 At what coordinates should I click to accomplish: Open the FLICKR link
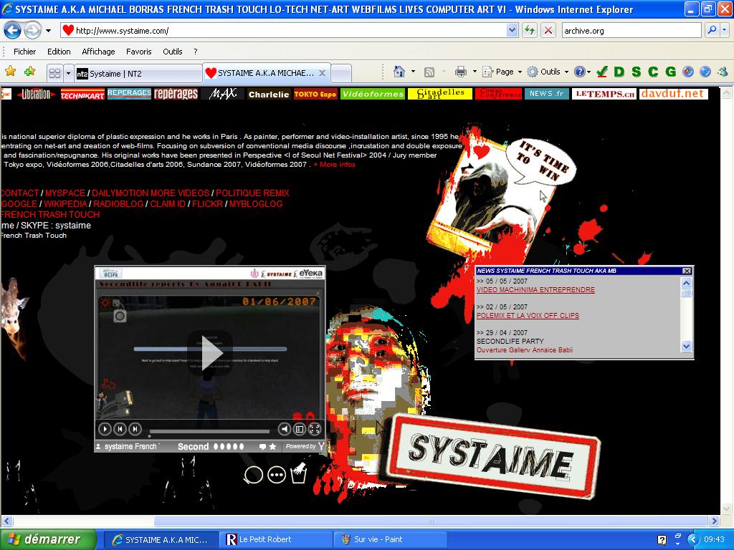click(x=207, y=204)
